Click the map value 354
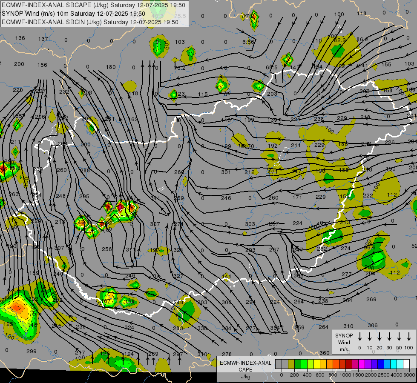The width and height of the screenshot is (417, 383). click(x=275, y=328)
